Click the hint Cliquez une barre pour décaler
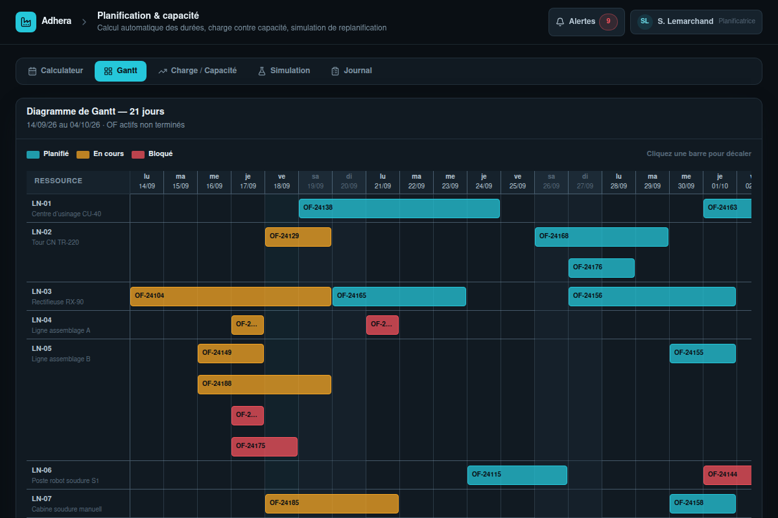 (x=699, y=154)
